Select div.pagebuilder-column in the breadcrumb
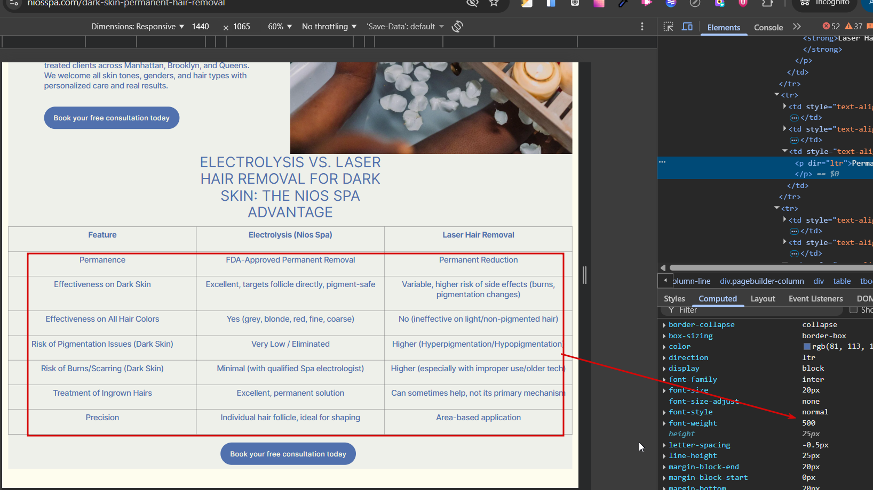Viewport: 873px width, 490px height. coord(761,281)
